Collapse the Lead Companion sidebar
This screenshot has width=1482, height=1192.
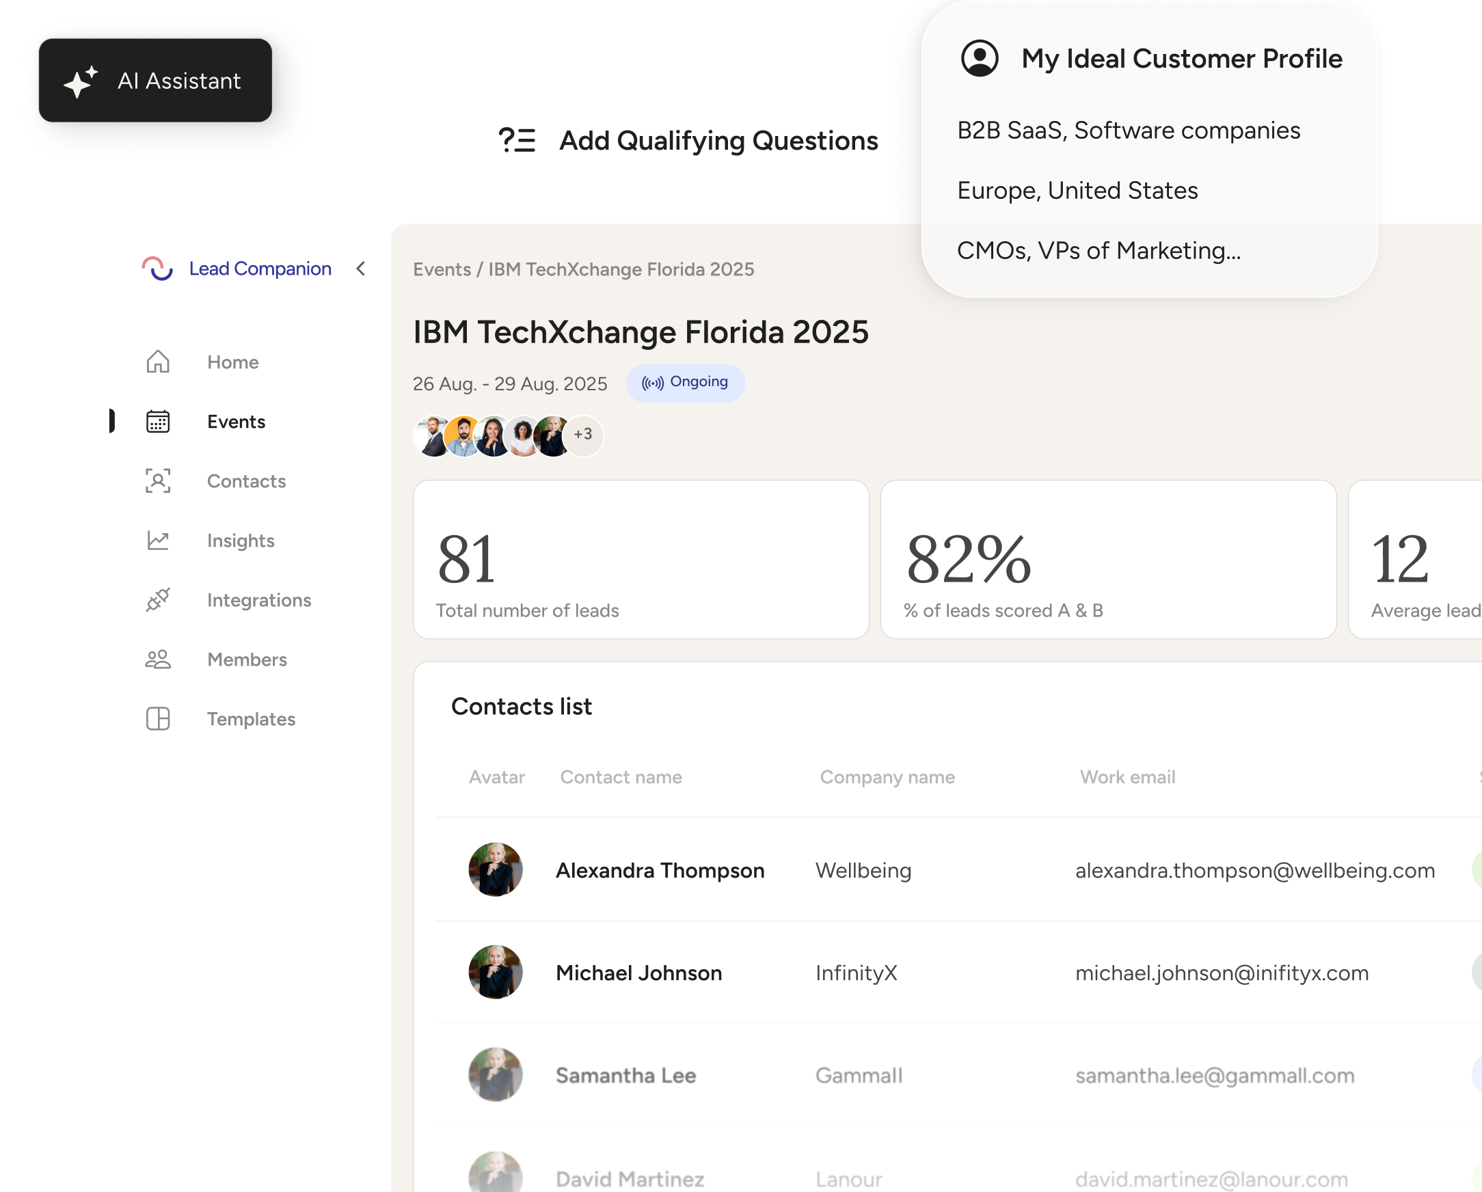pos(360,269)
